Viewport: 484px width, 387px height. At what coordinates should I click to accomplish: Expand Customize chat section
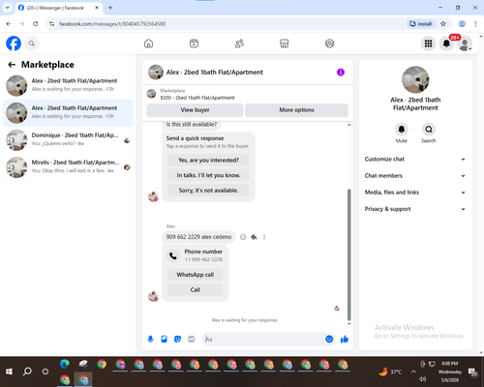[415, 159]
